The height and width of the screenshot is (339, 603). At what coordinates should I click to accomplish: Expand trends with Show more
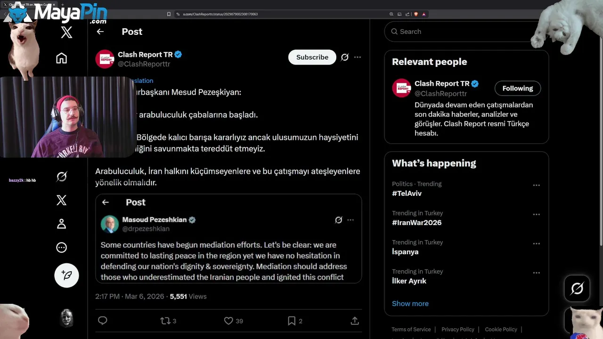click(x=410, y=304)
